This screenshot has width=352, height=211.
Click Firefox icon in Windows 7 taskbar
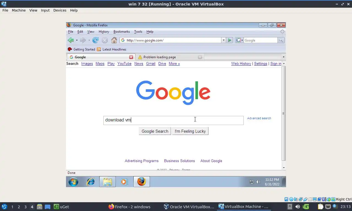(x=142, y=182)
